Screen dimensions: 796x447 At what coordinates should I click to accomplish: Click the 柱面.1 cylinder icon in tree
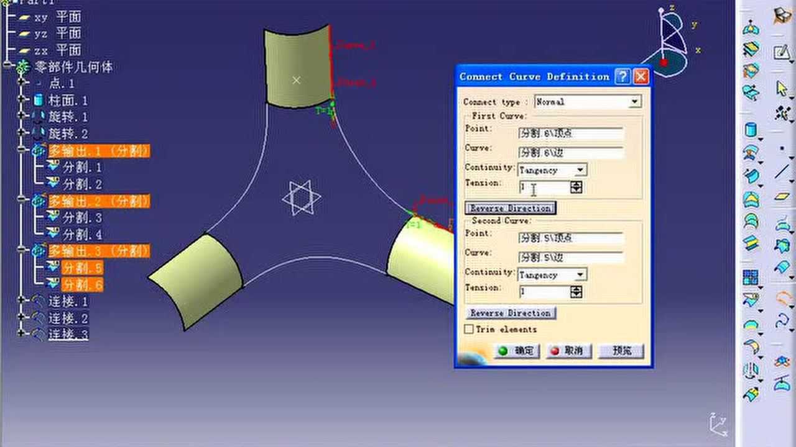[39, 100]
